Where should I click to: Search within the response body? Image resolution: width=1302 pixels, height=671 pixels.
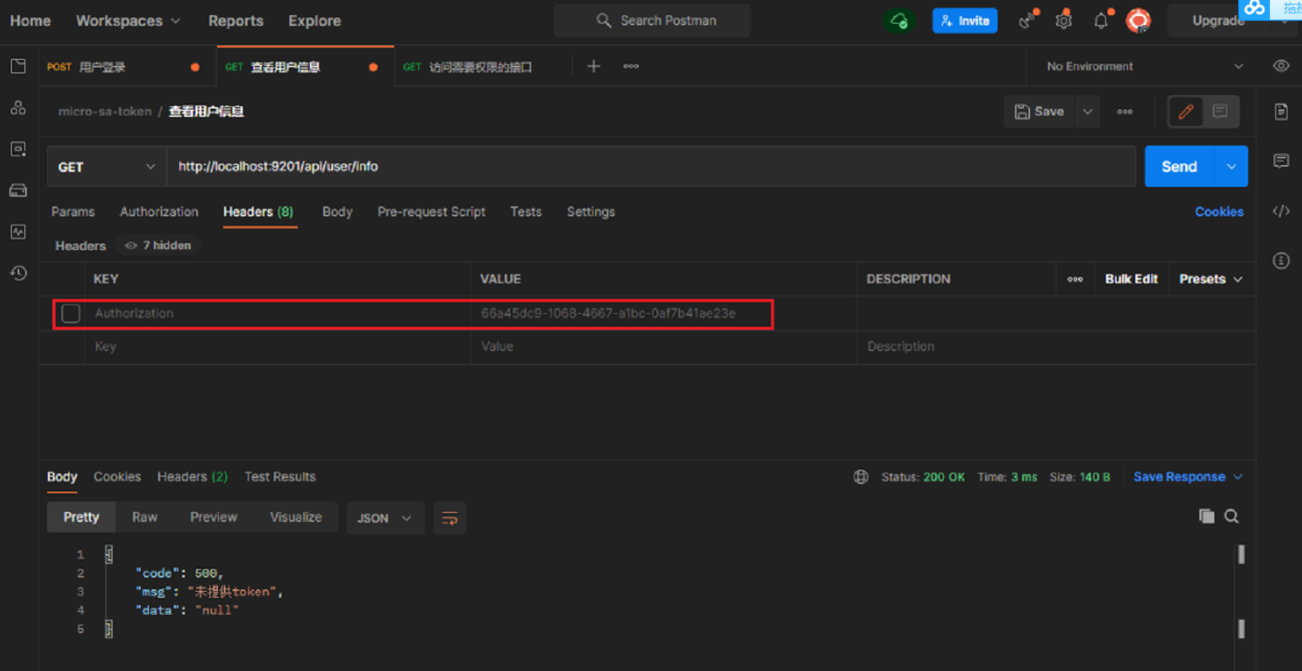1231,516
